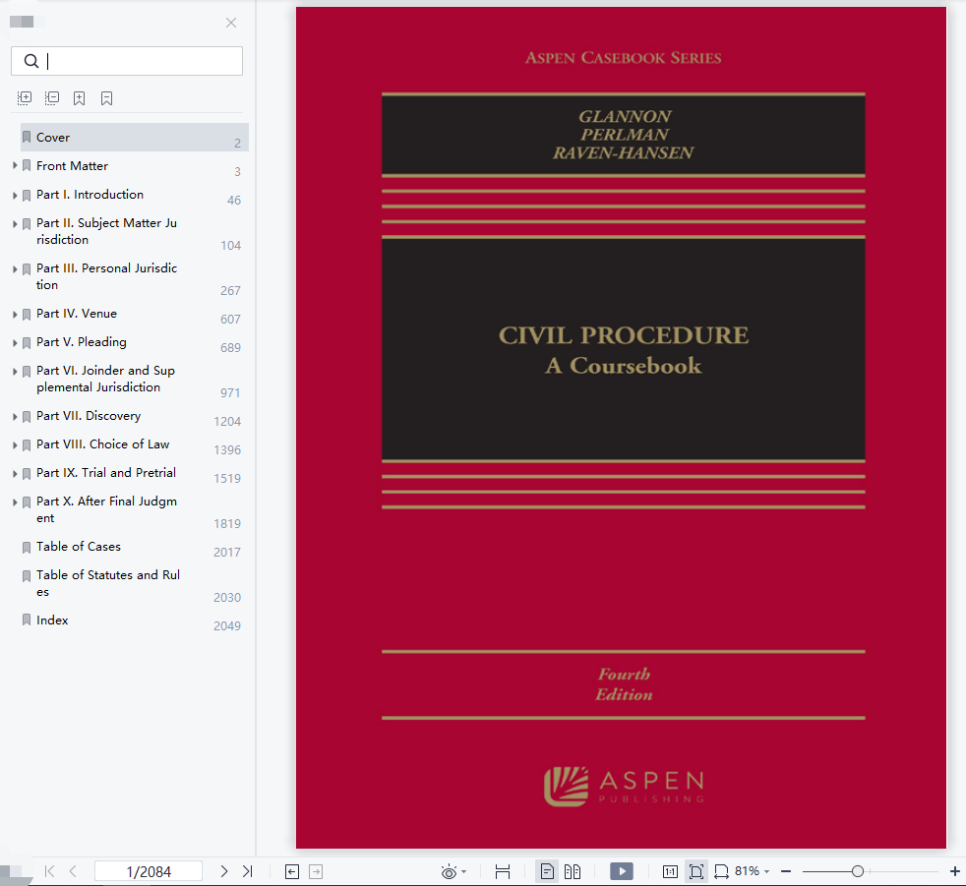The image size is (966, 886).
Task: Expand Part II. Subject Matter Jurisdiction arrow
Action: (x=15, y=223)
